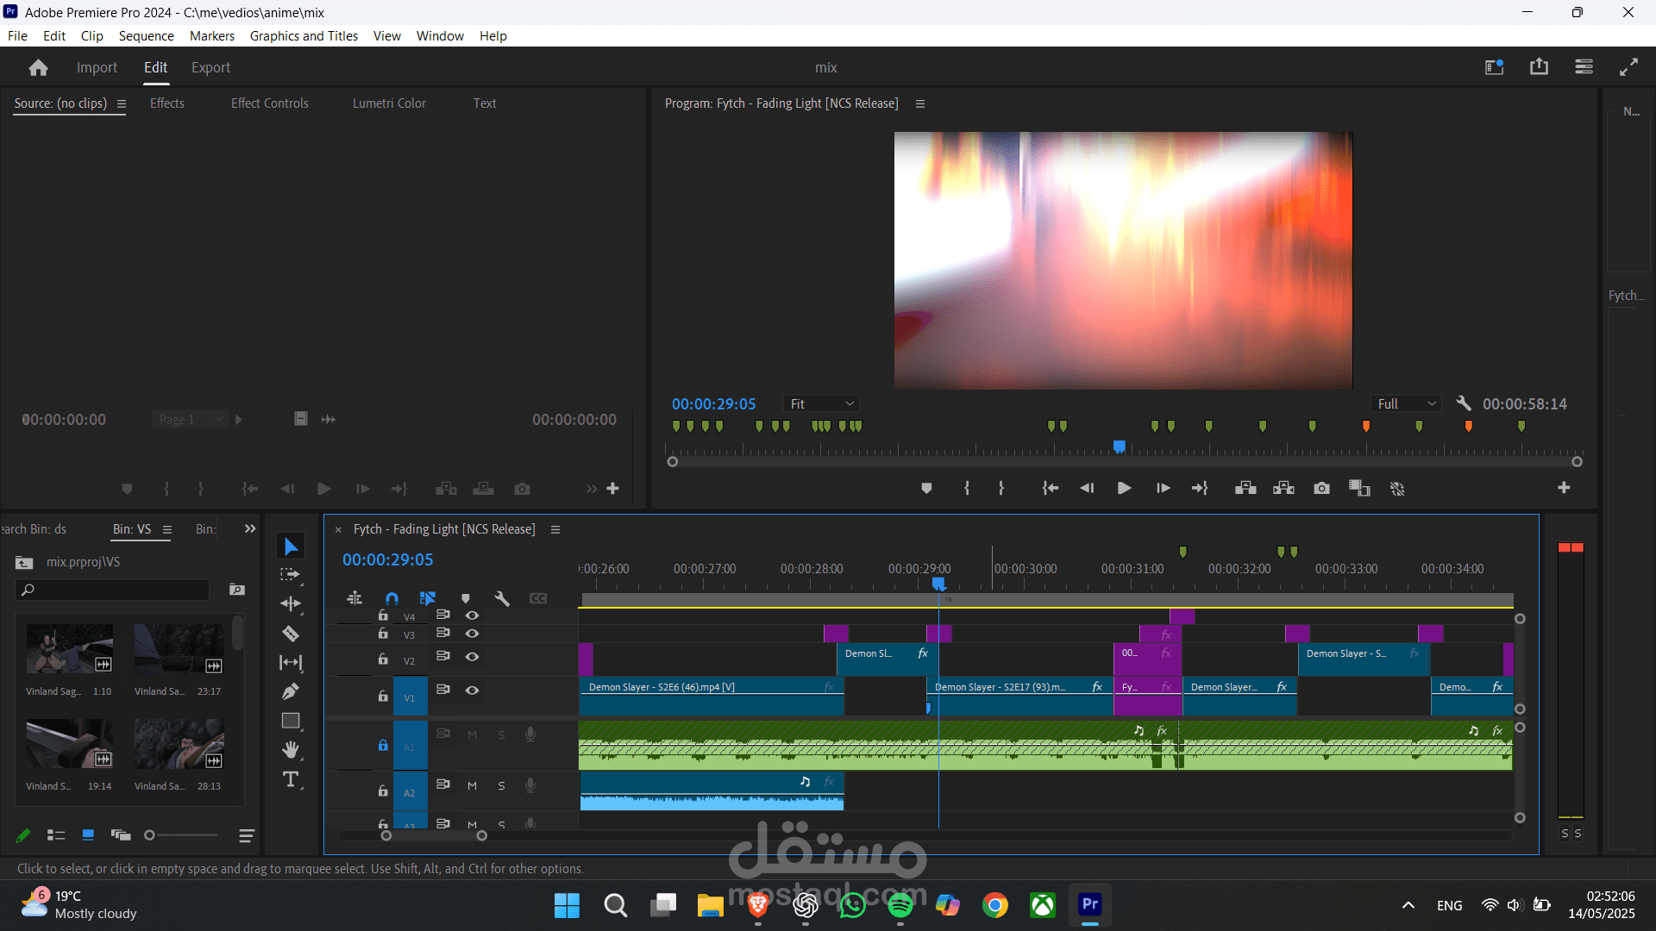This screenshot has width=1656, height=931.
Task: Adjust the timeline horizontal zoom bar
Action: [434, 835]
